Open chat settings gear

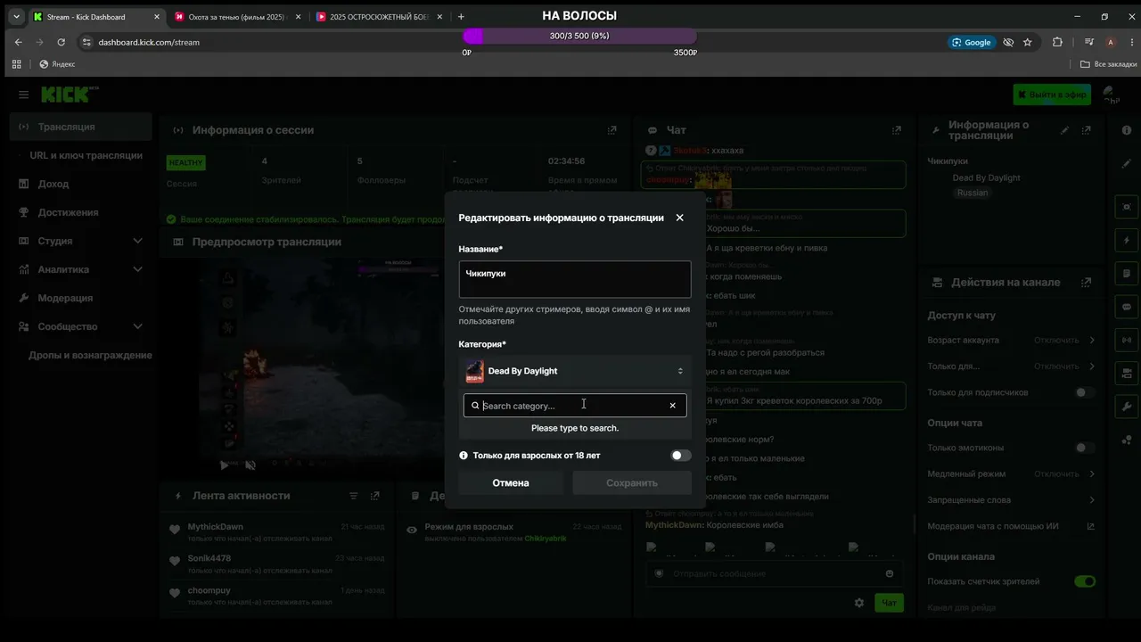[x=859, y=603]
